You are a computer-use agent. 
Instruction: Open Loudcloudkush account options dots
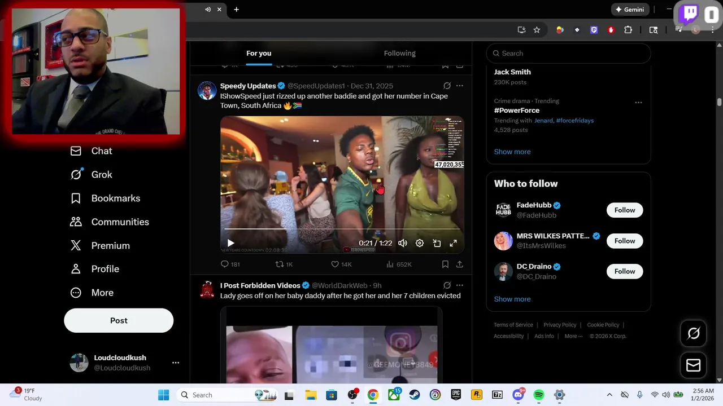(176, 363)
